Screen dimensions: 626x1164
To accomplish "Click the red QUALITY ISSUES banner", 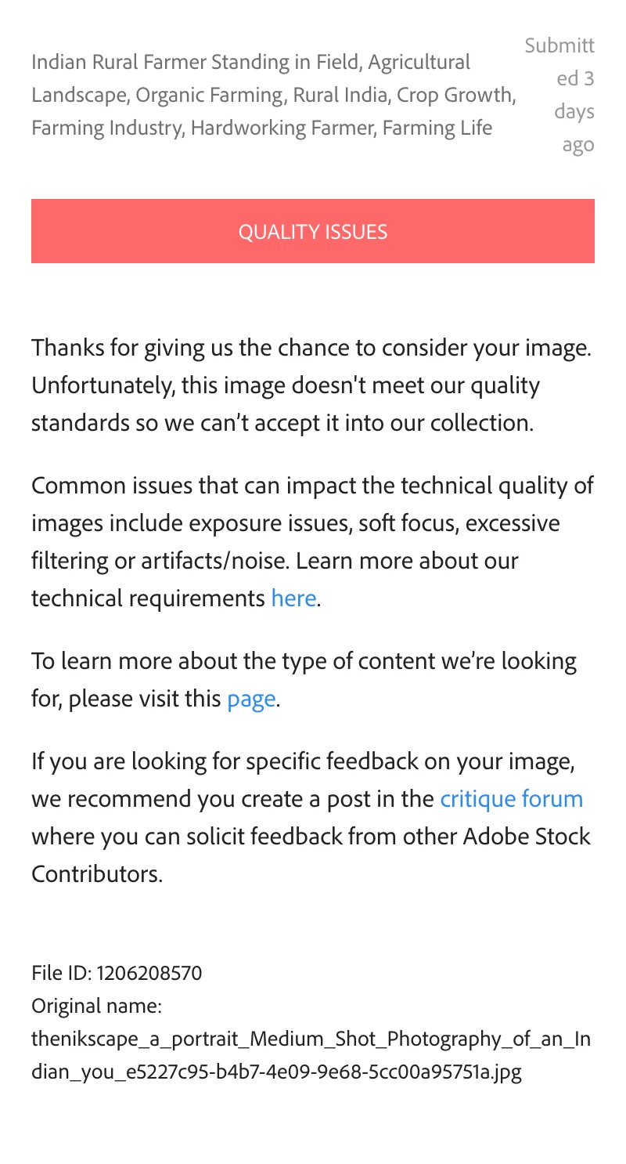I will [x=313, y=231].
